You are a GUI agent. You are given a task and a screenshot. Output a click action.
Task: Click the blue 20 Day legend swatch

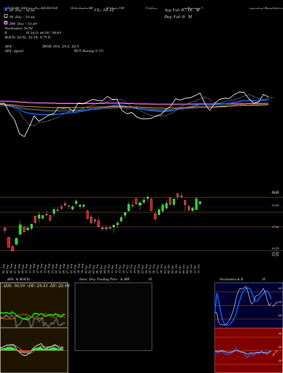(6, 9)
